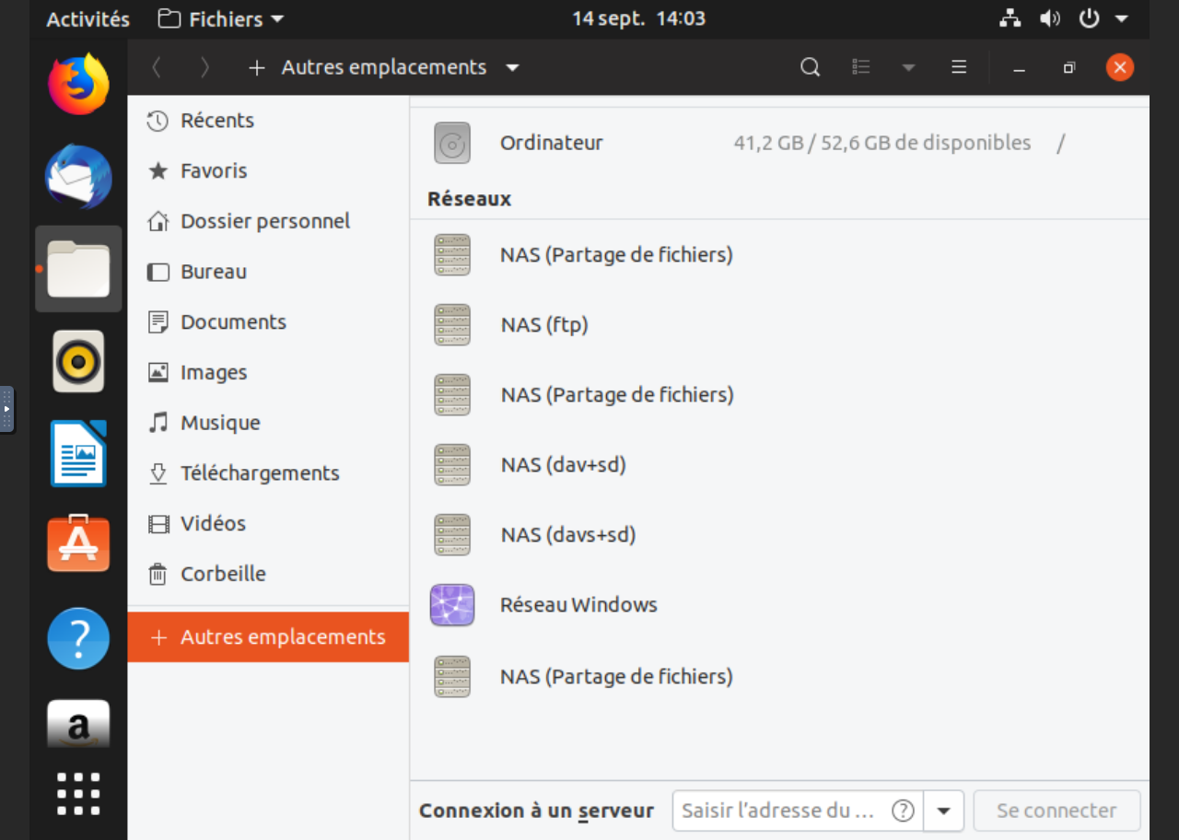
Task: Select the NAS (dav+sd) server entry
Action: click(x=563, y=464)
